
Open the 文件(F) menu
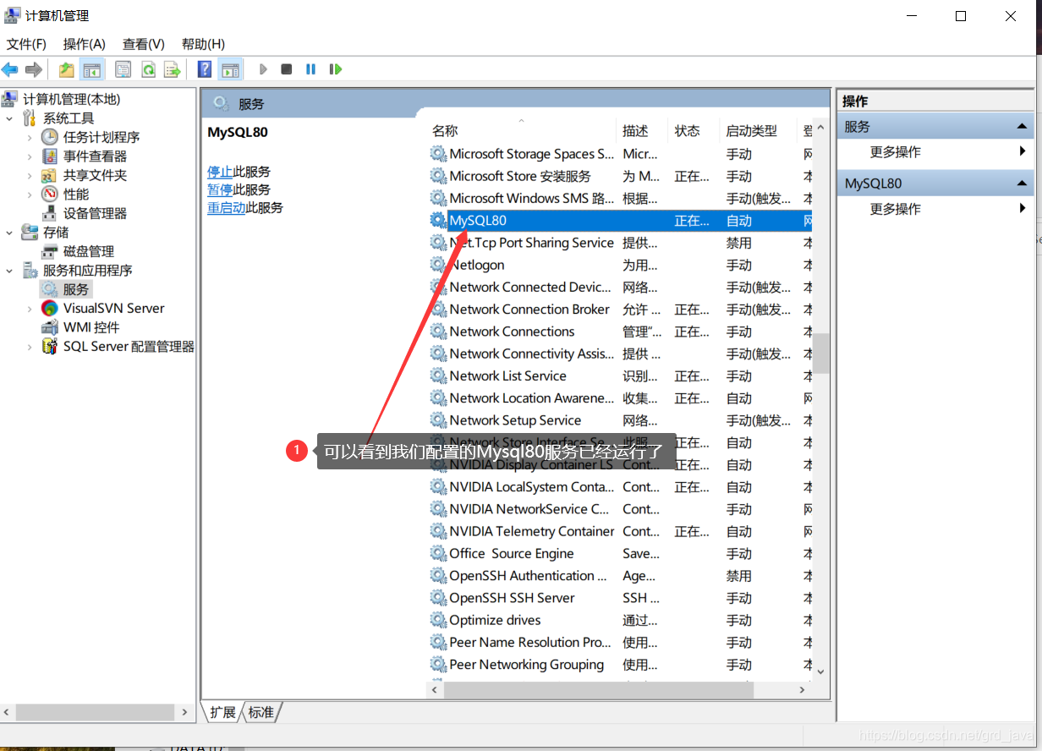tap(26, 44)
